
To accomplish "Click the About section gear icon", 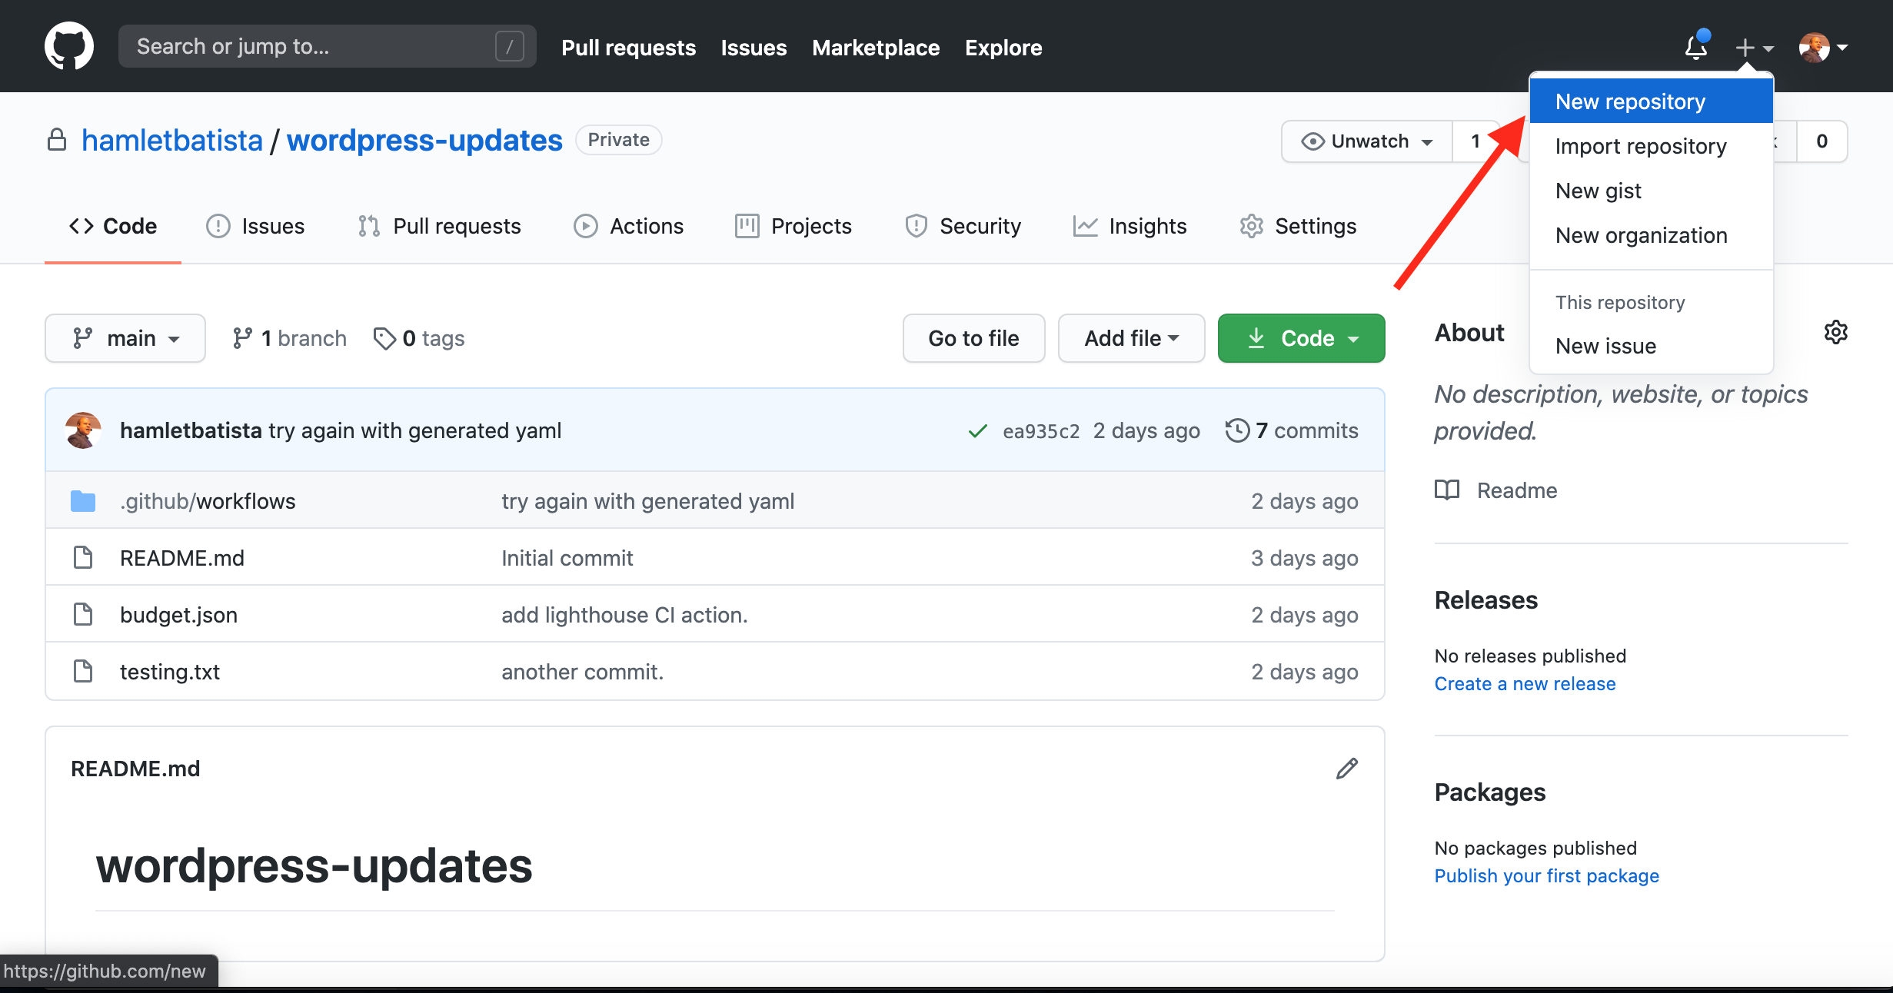I will tap(1835, 332).
